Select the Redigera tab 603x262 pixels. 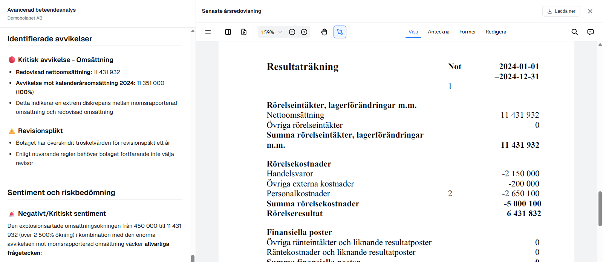coord(496,32)
